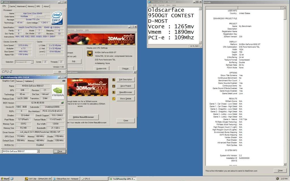Click the taskbar clock showing 2:57 PM
Viewport: 290px width, 181px height.
(x=284, y=179)
